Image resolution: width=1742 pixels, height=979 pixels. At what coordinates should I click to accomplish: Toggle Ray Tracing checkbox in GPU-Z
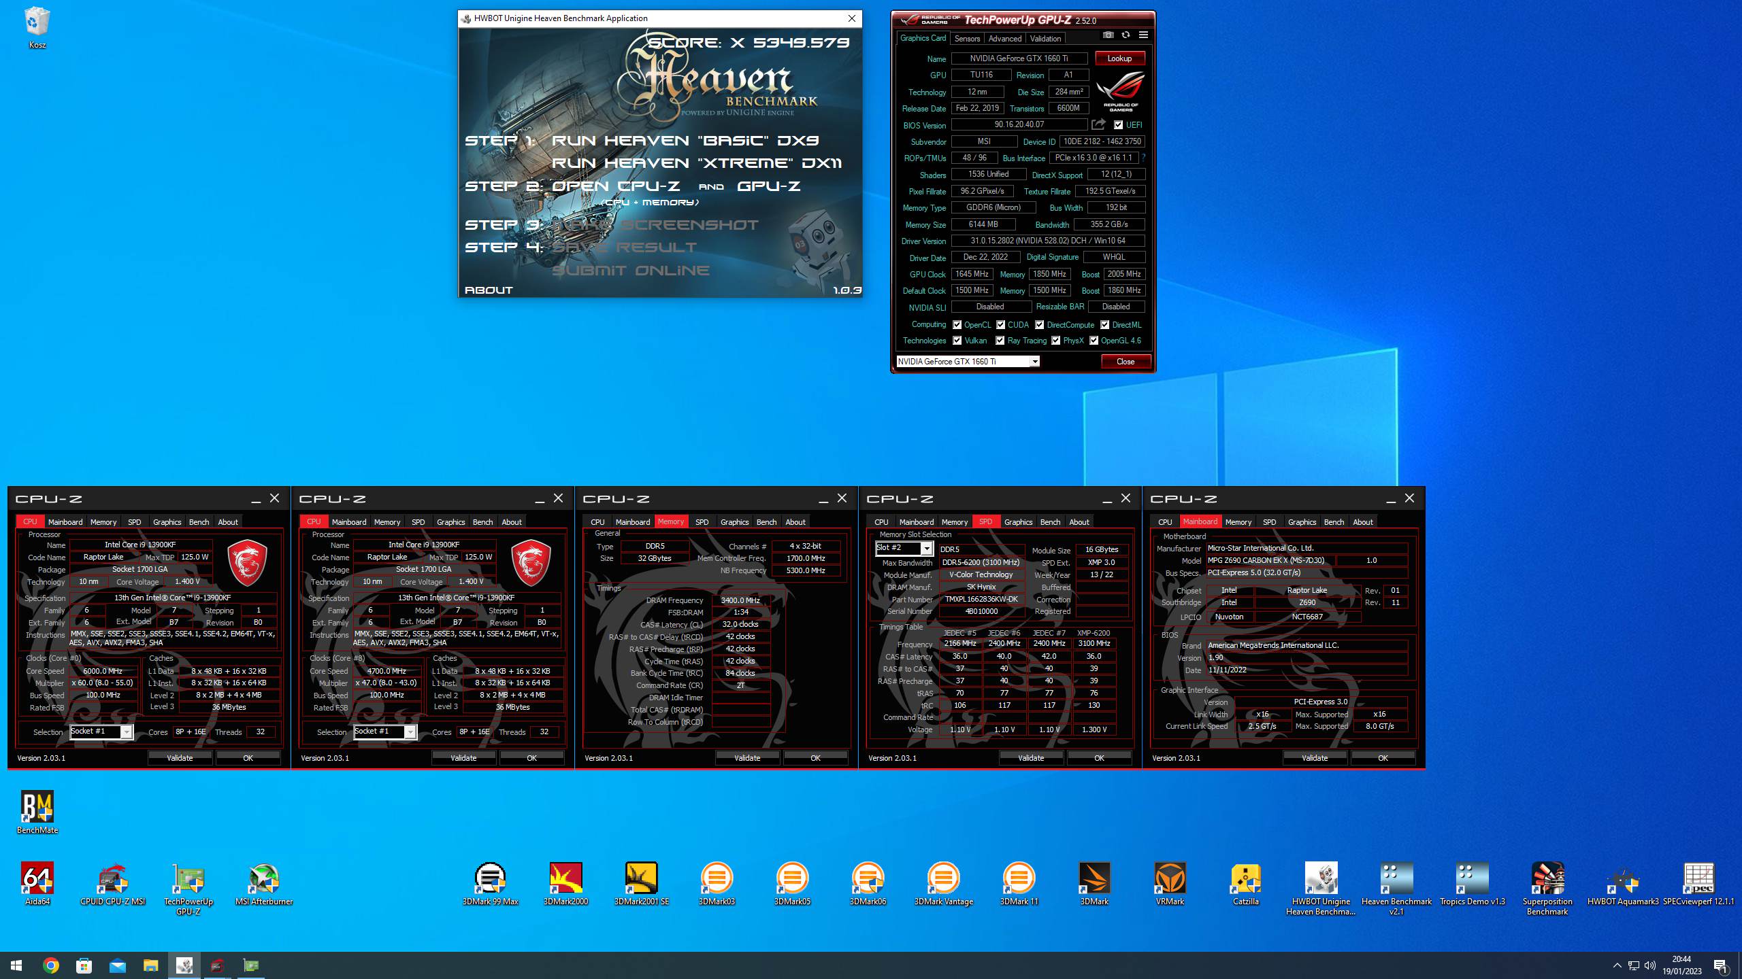pyautogui.click(x=1000, y=341)
